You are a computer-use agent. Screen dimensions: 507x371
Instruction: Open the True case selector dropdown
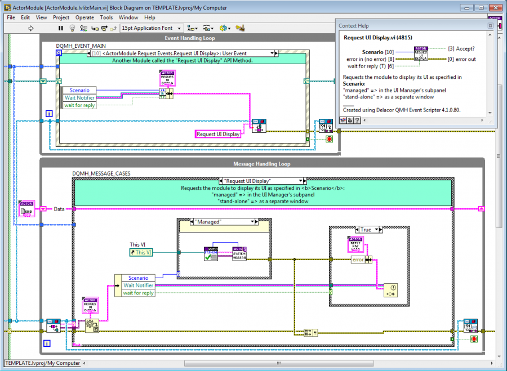pos(376,230)
